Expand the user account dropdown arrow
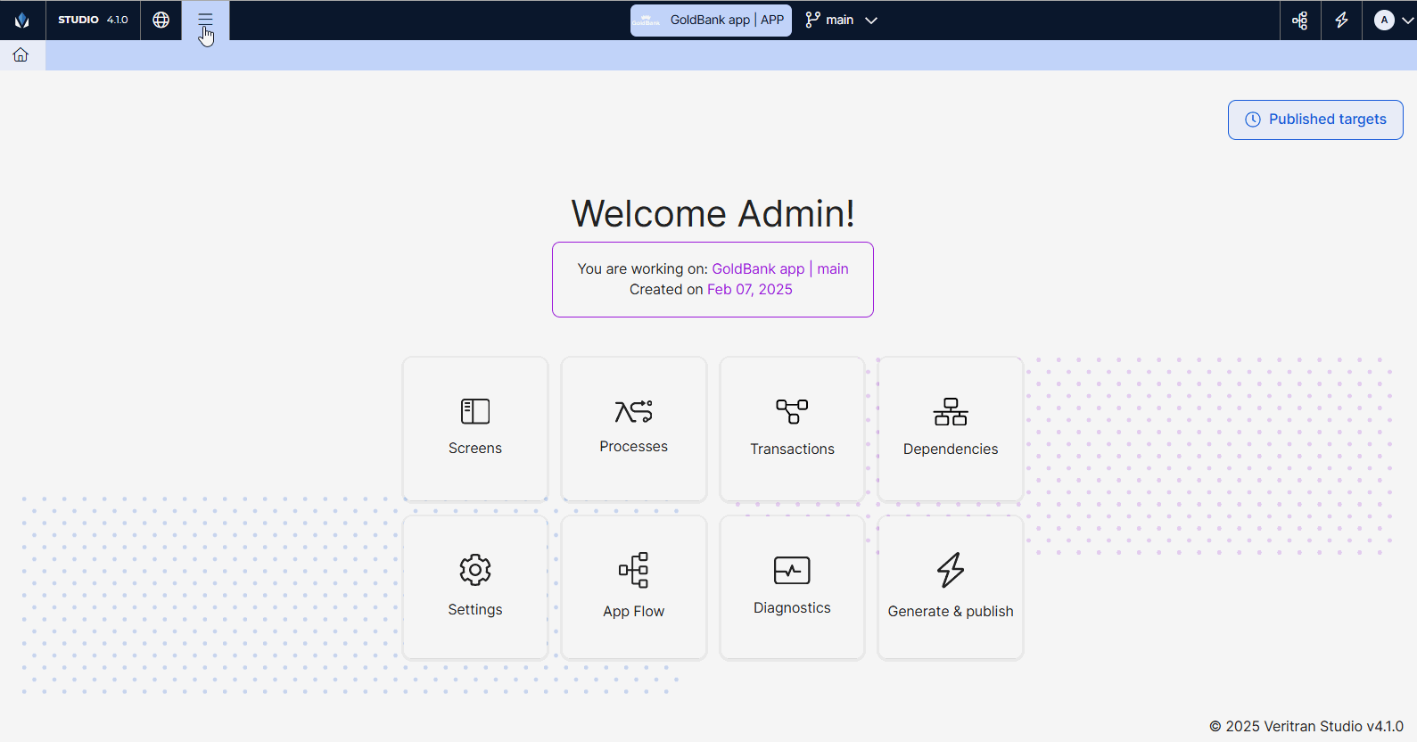The height and width of the screenshot is (742, 1417). tap(1407, 20)
